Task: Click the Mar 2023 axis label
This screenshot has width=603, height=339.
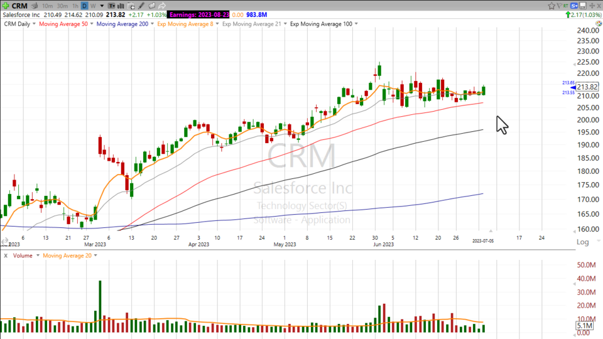Action: pos(95,244)
